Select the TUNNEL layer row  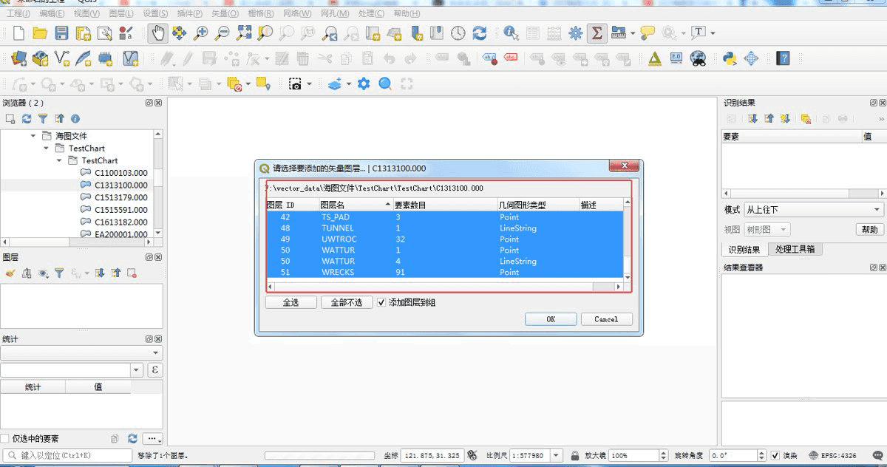point(445,228)
